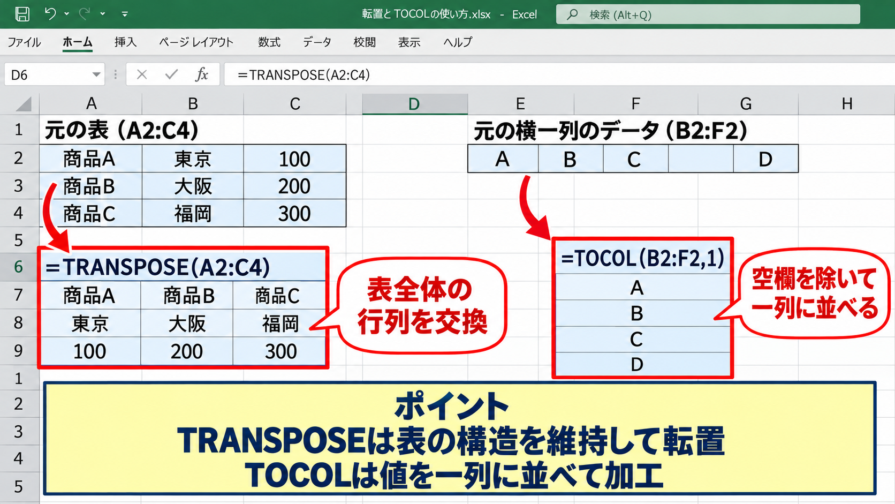Screen dimensions: 895x504
Task: Select column D header
Action: coord(415,104)
